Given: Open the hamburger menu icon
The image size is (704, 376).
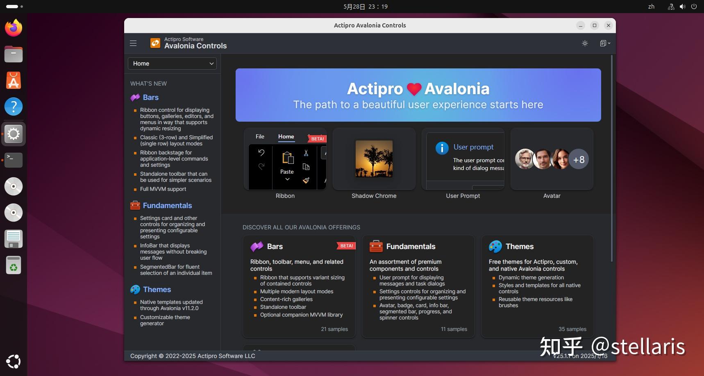Looking at the screenshot, I should click(133, 43).
